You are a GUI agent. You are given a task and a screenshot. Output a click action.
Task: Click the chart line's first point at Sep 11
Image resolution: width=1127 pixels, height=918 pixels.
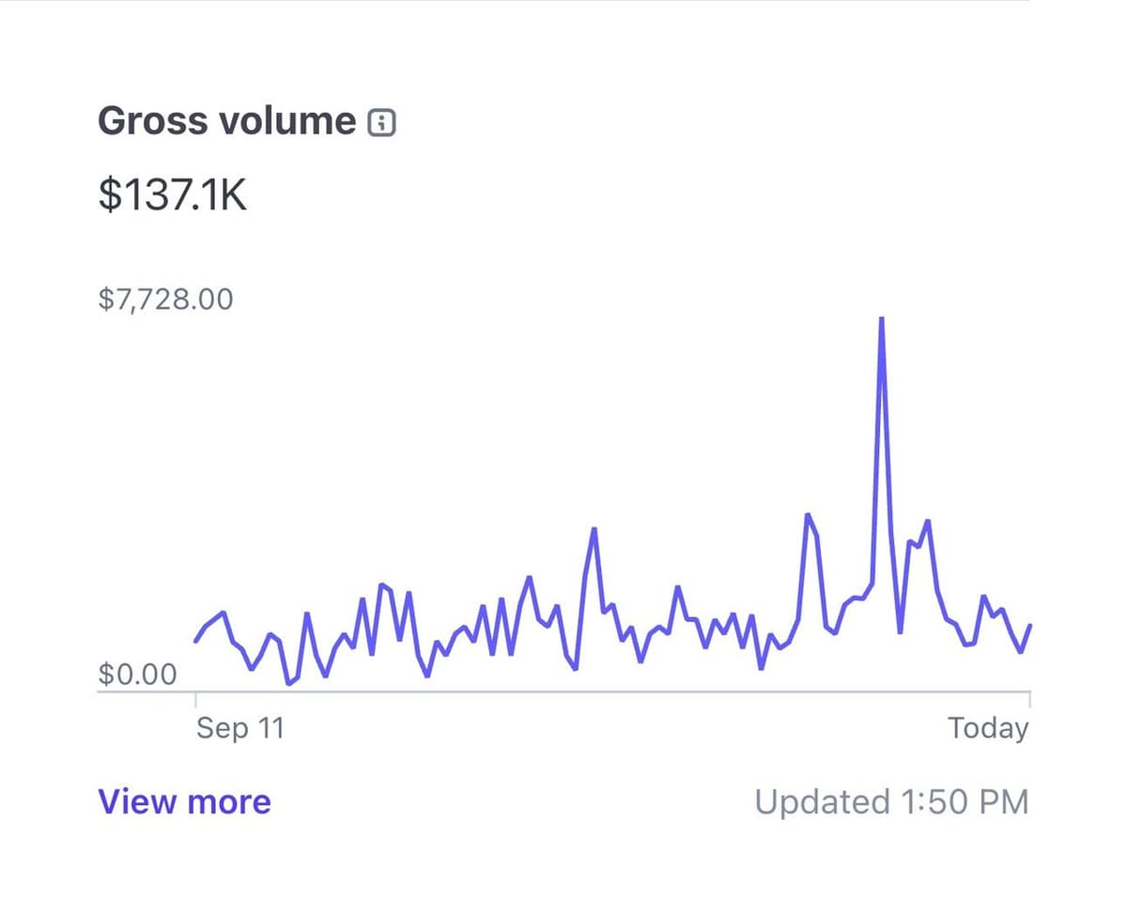tap(196, 641)
